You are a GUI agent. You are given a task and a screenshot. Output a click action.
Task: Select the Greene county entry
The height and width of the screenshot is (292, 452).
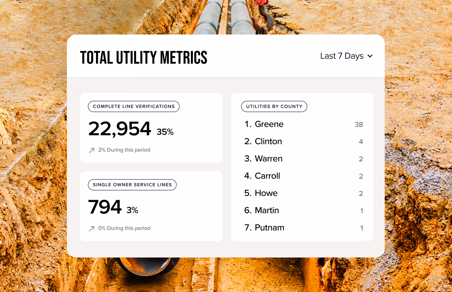click(269, 124)
